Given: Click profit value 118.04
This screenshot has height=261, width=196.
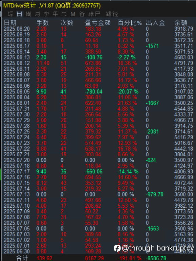Looking at the screenshot, I should pyautogui.click(x=93, y=166).
